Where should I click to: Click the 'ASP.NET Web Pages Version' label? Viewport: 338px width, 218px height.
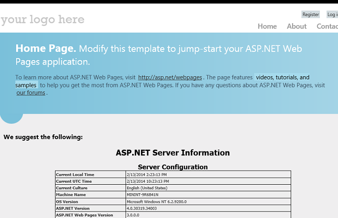(x=84, y=215)
